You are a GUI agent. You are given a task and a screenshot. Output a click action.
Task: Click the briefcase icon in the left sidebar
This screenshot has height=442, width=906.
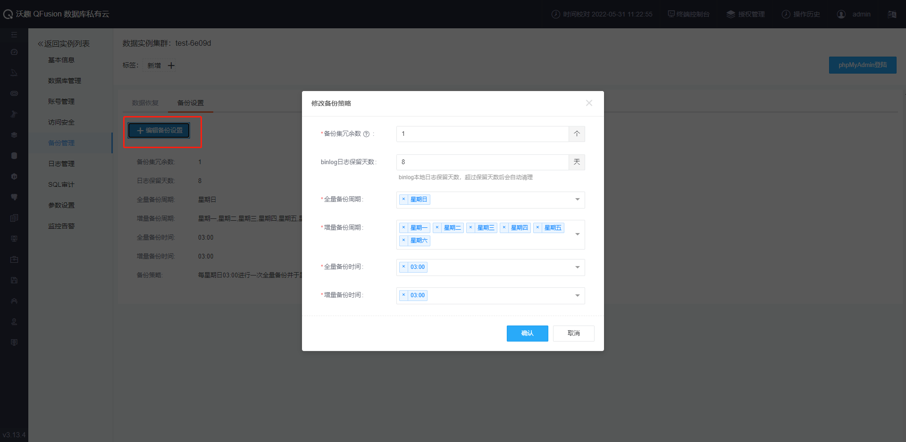coord(14,259)
